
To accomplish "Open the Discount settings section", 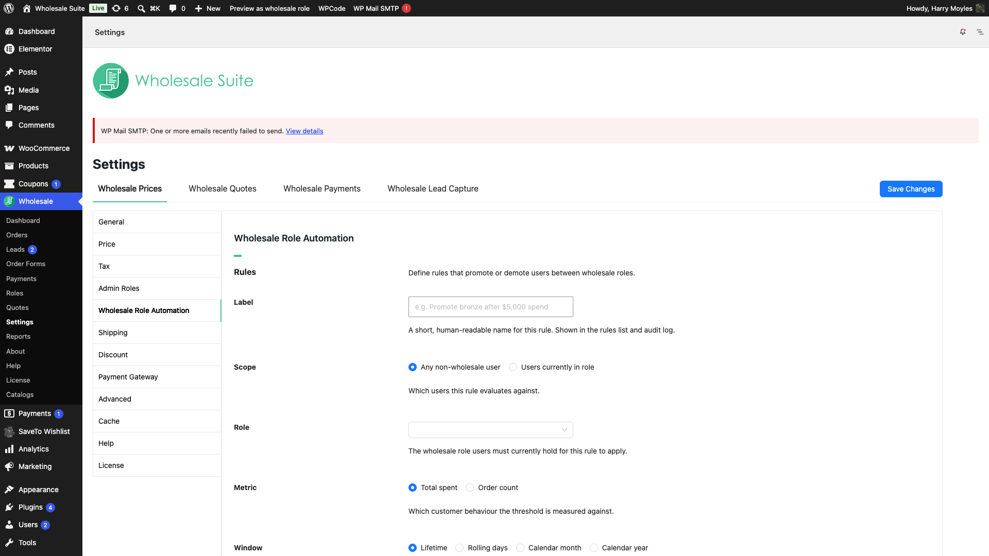I will coord(157,355).
